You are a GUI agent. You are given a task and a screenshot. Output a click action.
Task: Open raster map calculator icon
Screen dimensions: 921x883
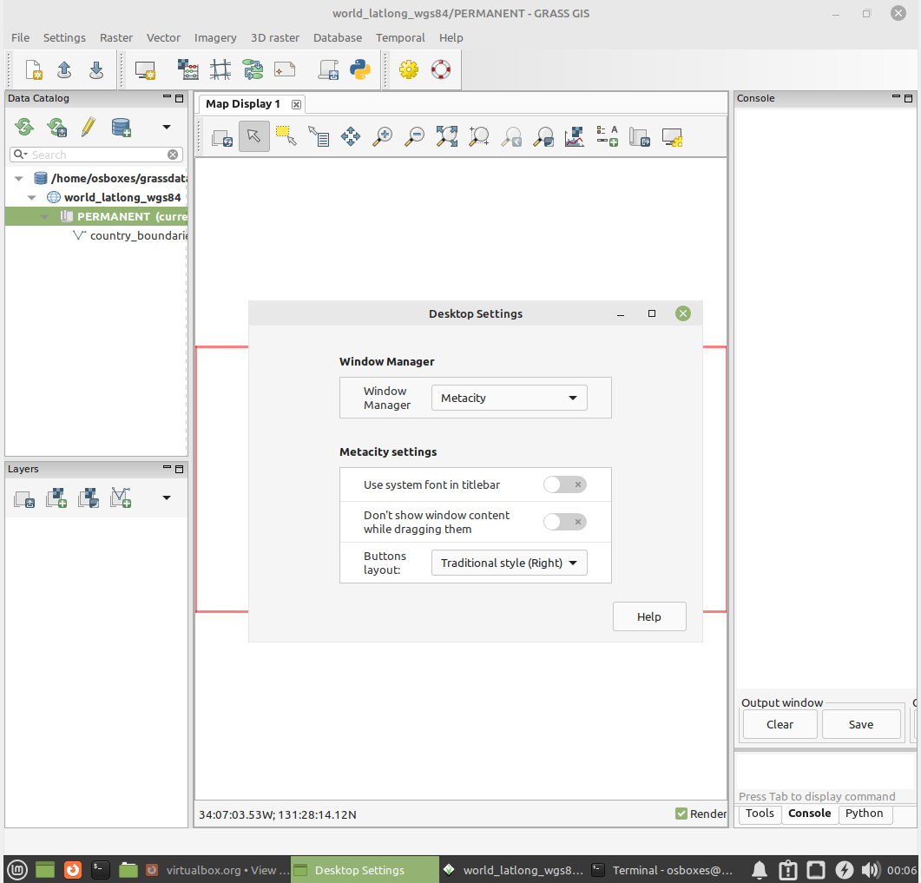tap(188, 70)
